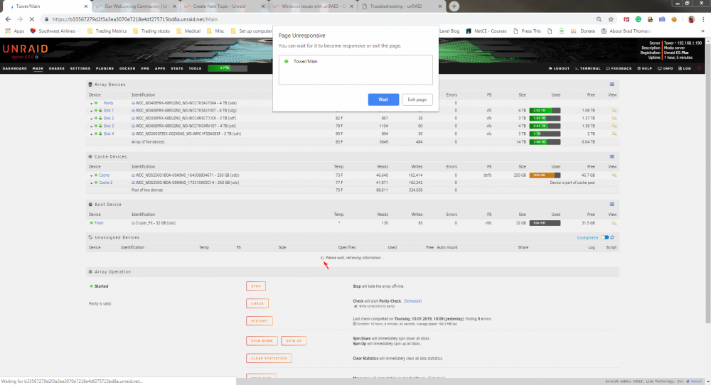Click Wait in the Page Unresponsive dialog

pos(383,99)
